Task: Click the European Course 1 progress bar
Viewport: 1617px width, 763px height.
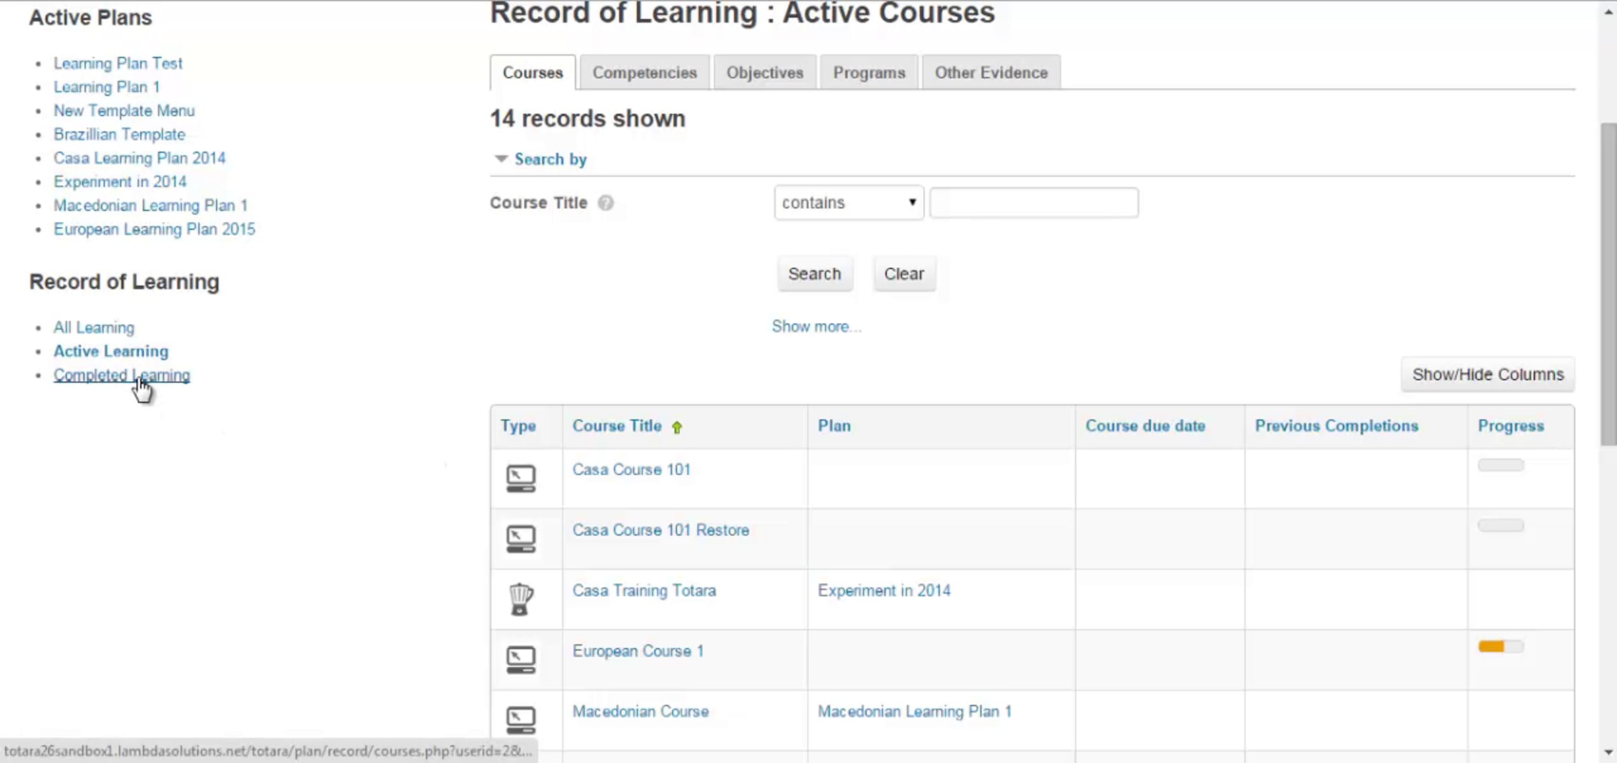Action: (x=1500, y=646)
